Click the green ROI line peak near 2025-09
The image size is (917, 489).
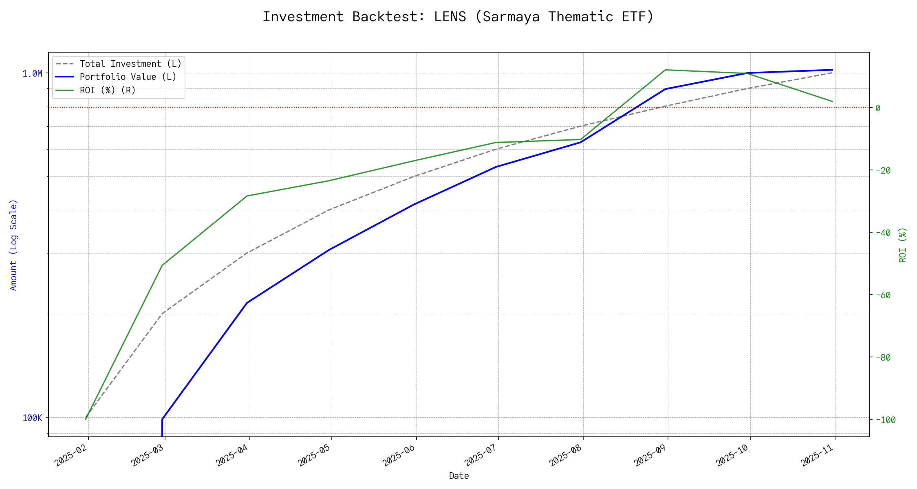[665, 70]
